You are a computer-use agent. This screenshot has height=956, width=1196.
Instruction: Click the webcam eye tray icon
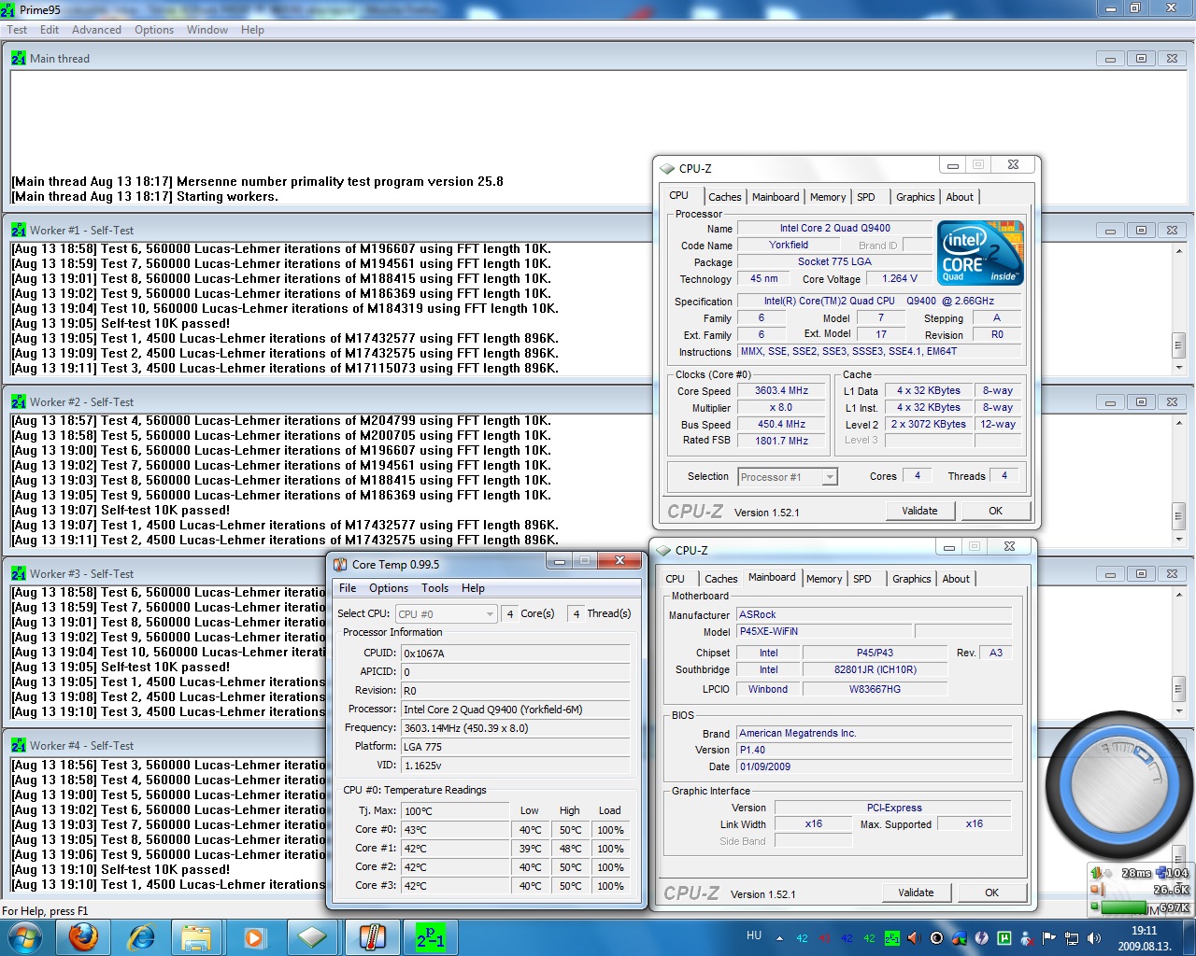pyautogui.click(x=937, y=938)
